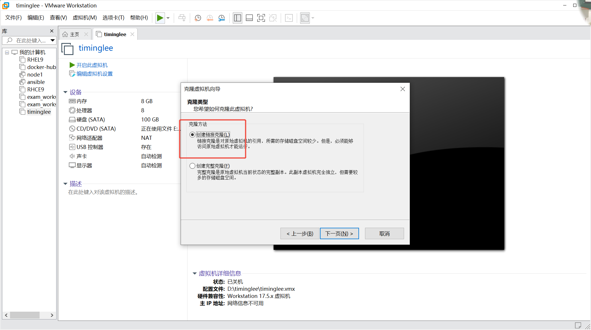Screen dimensions: 591x330
Task: Collapse the 虚拟机详细信息 section
Action: (x=194, y=274)
